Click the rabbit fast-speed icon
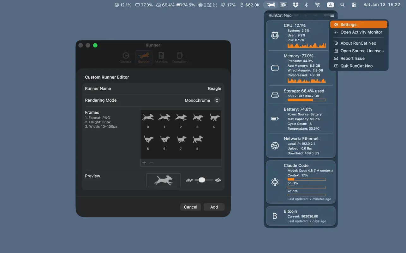 pos(218,180)
